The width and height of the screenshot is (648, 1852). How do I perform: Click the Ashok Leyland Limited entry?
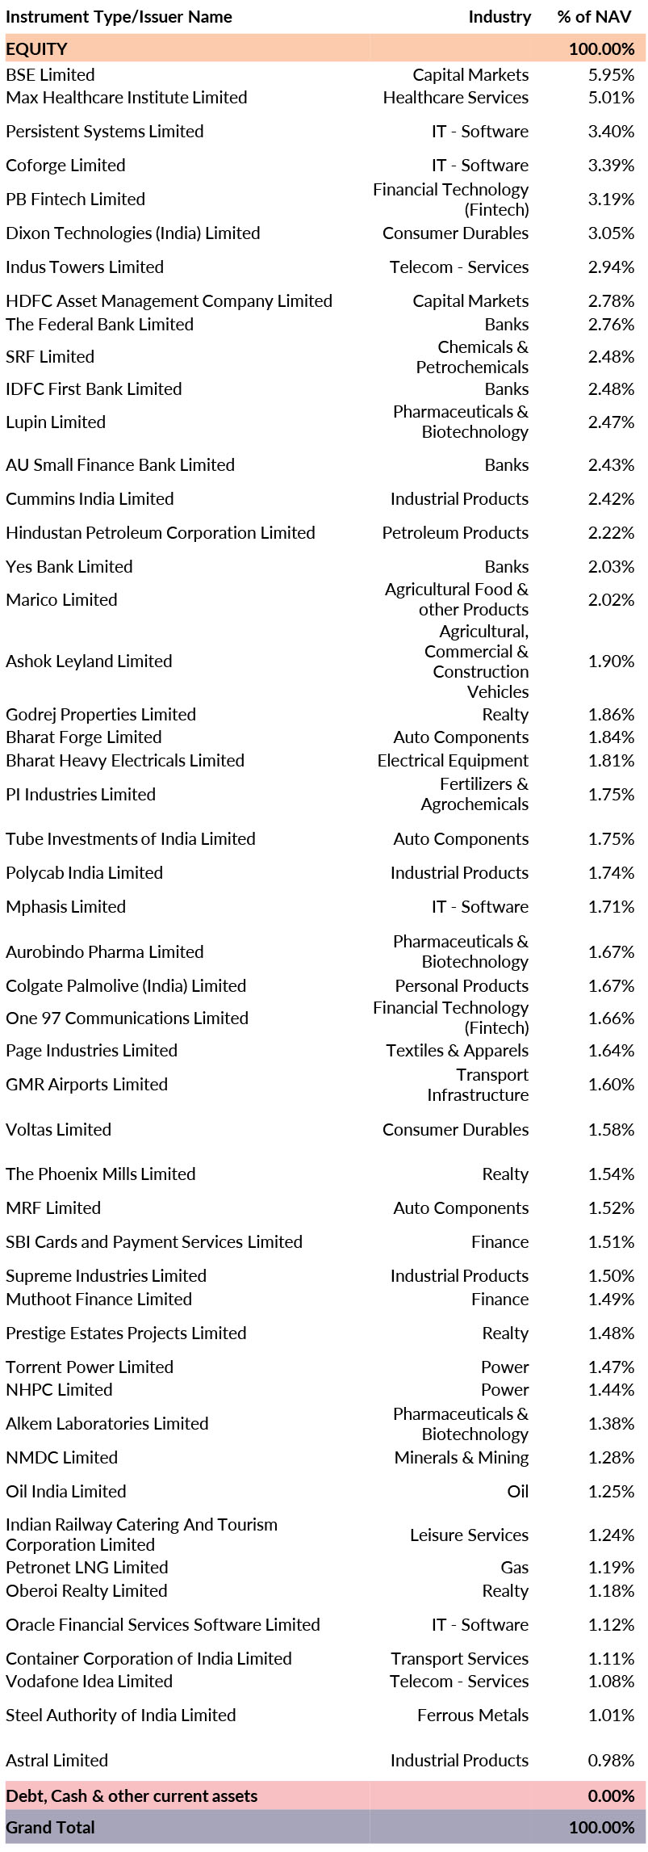89,661
